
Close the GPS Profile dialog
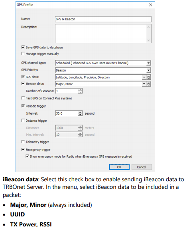click(x=150, y=5)
